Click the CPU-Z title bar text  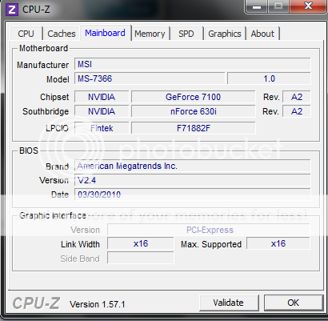[x=36, y=10]
